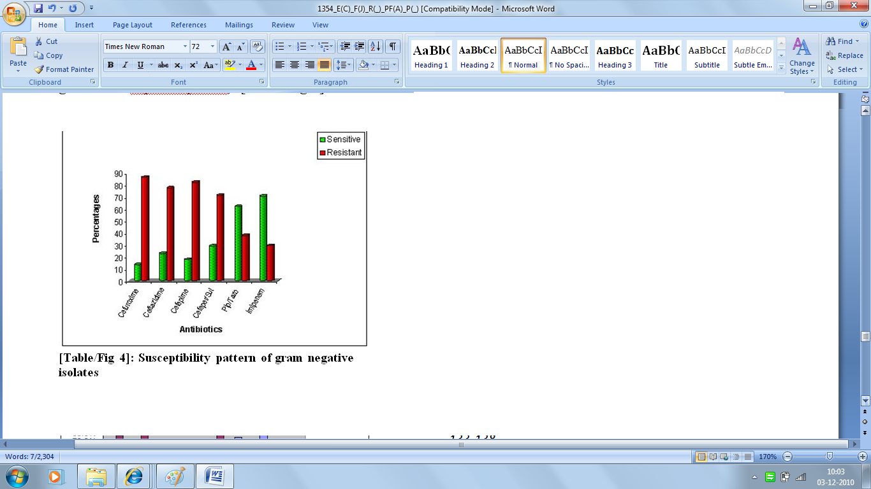Launch Internet Explorer from the taskbar
The image size is (871, 489).
tap(135, 476)
